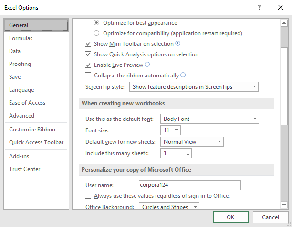Open the Ease of Access category

point(36,103)
